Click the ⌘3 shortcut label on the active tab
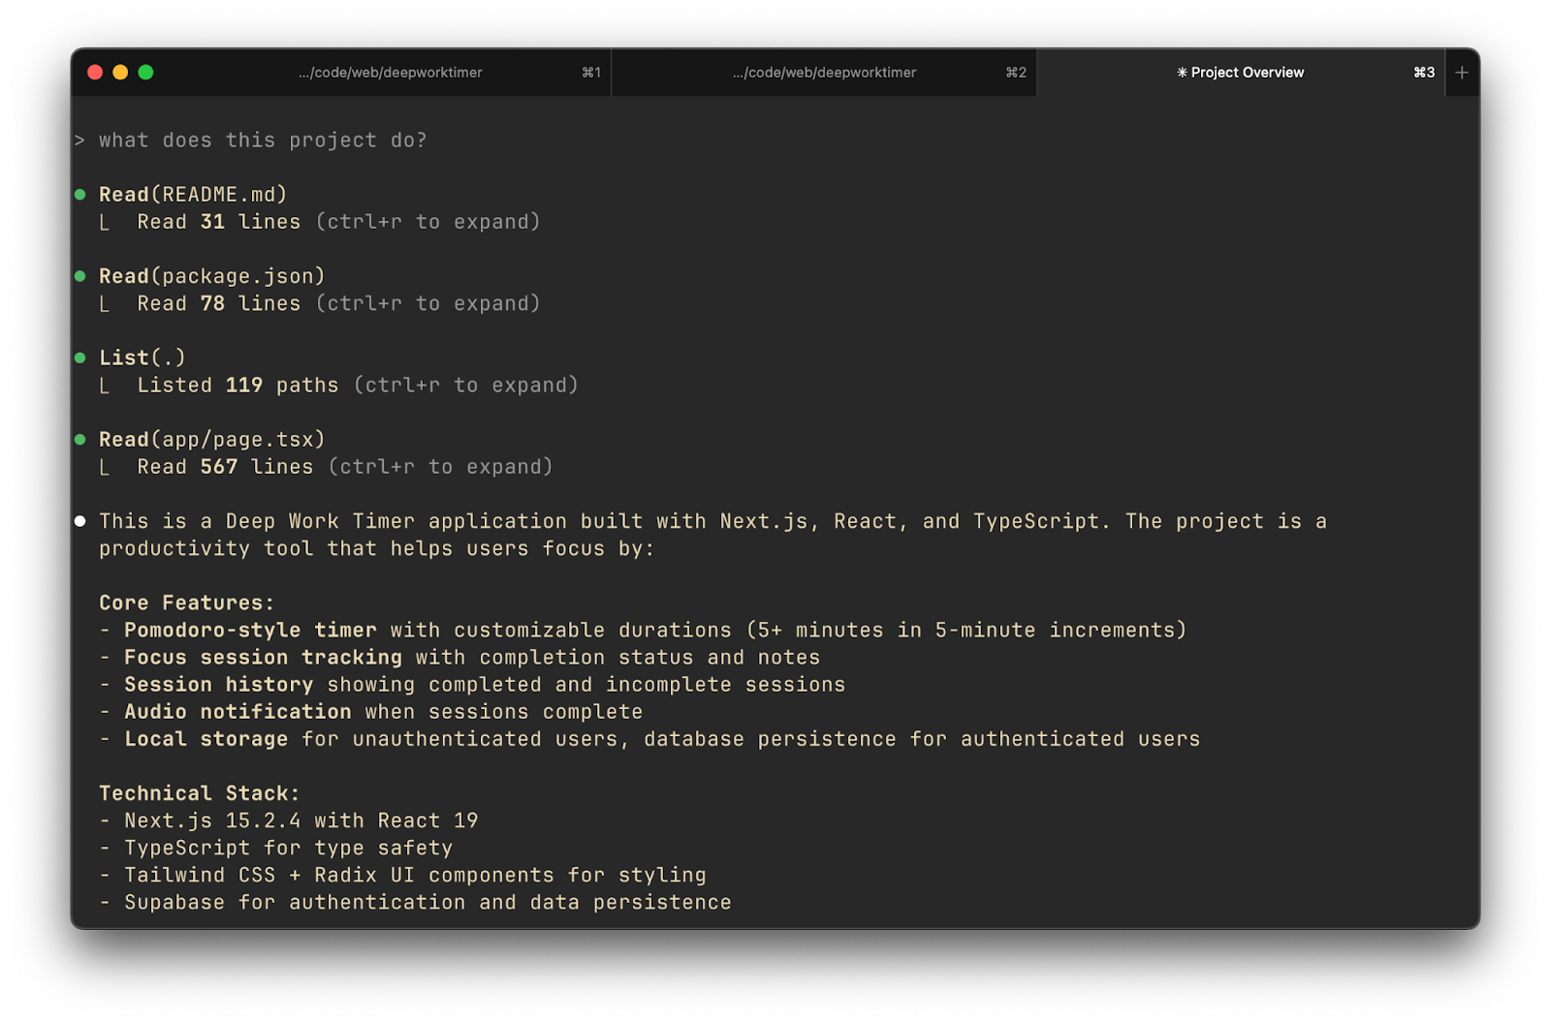 [1424, 73]
